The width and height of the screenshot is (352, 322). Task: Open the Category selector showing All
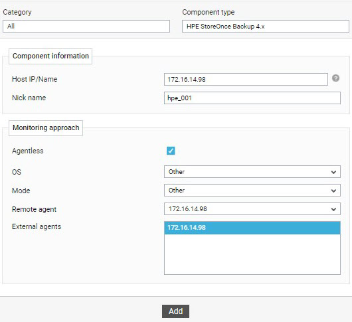pyautogui.click(x=86, y=27)
